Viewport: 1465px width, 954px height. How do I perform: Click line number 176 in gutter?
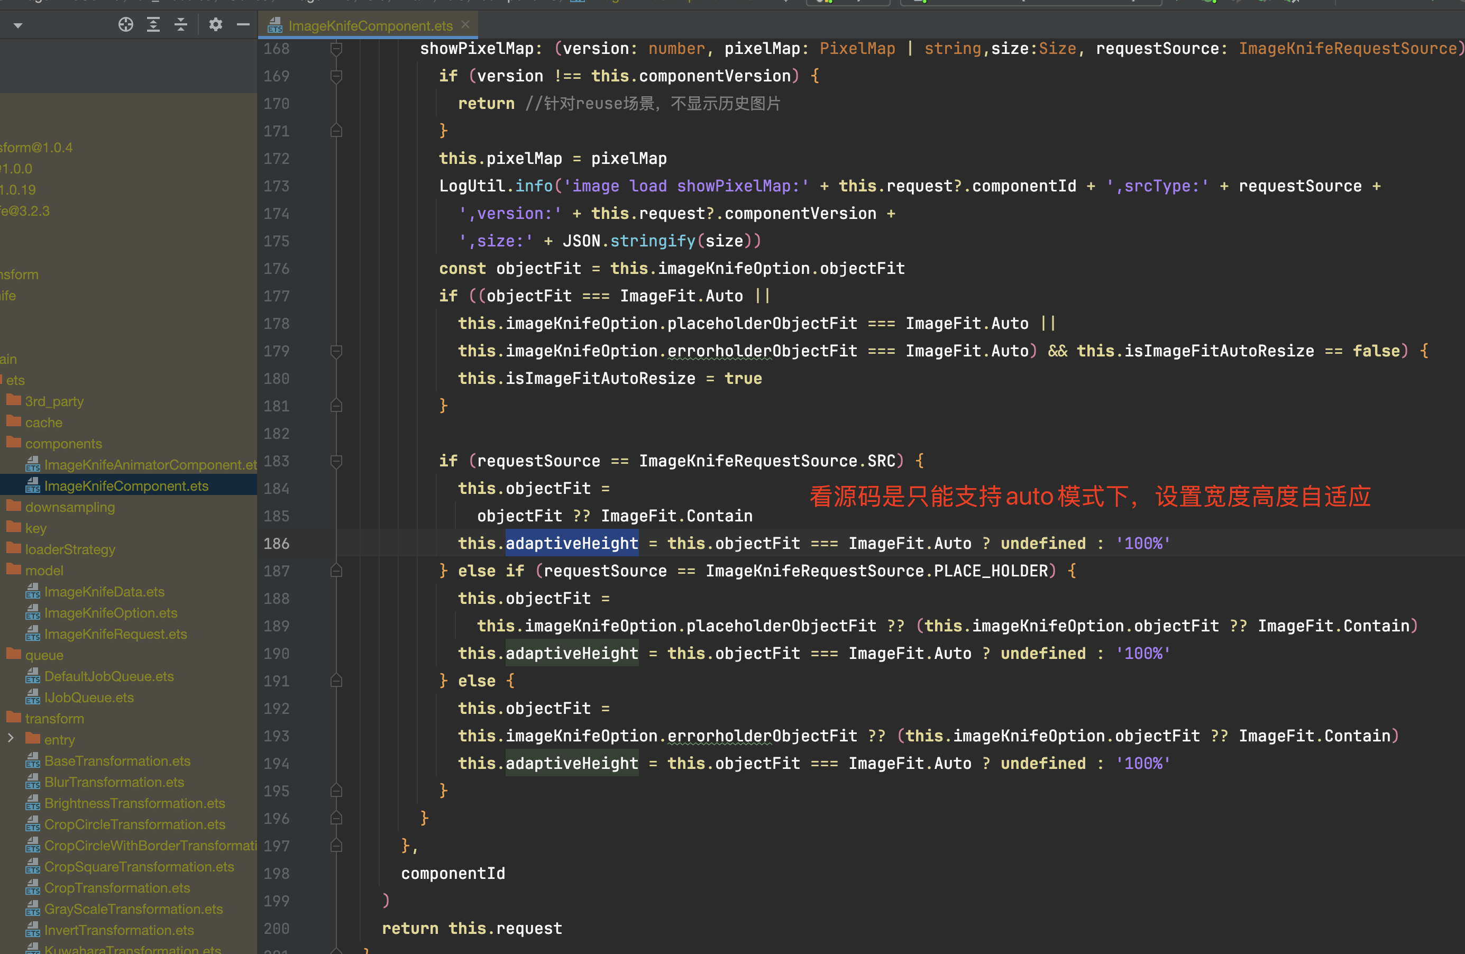coord(277,268)
